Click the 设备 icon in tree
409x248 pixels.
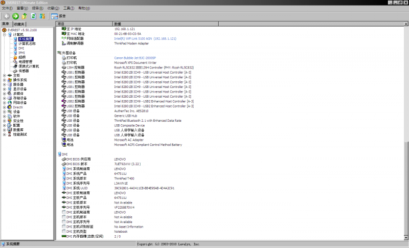[x=10, y=111]
